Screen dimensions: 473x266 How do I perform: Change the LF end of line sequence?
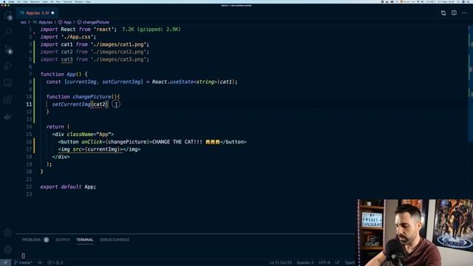pos(337,263)
